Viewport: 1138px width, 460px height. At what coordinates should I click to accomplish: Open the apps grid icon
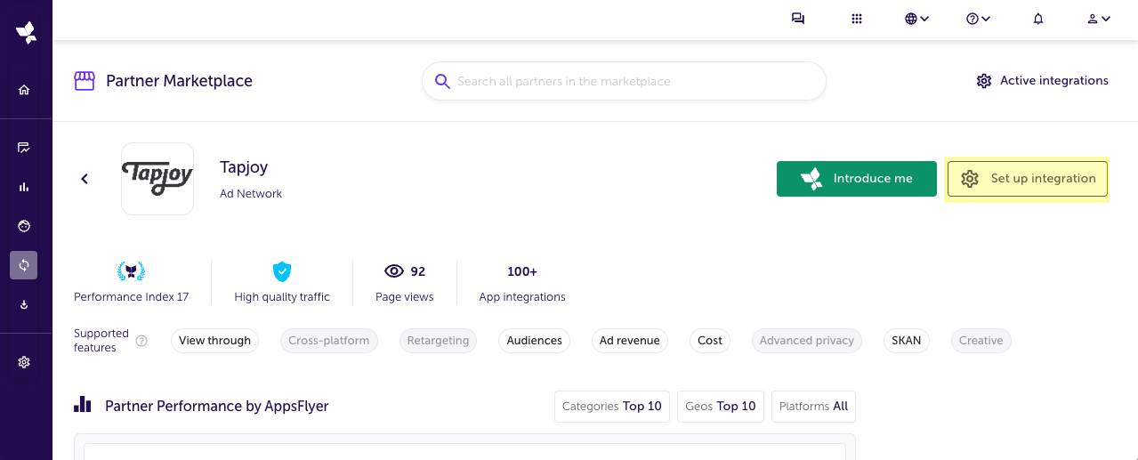pyautogui.click(x=857, y=19)
